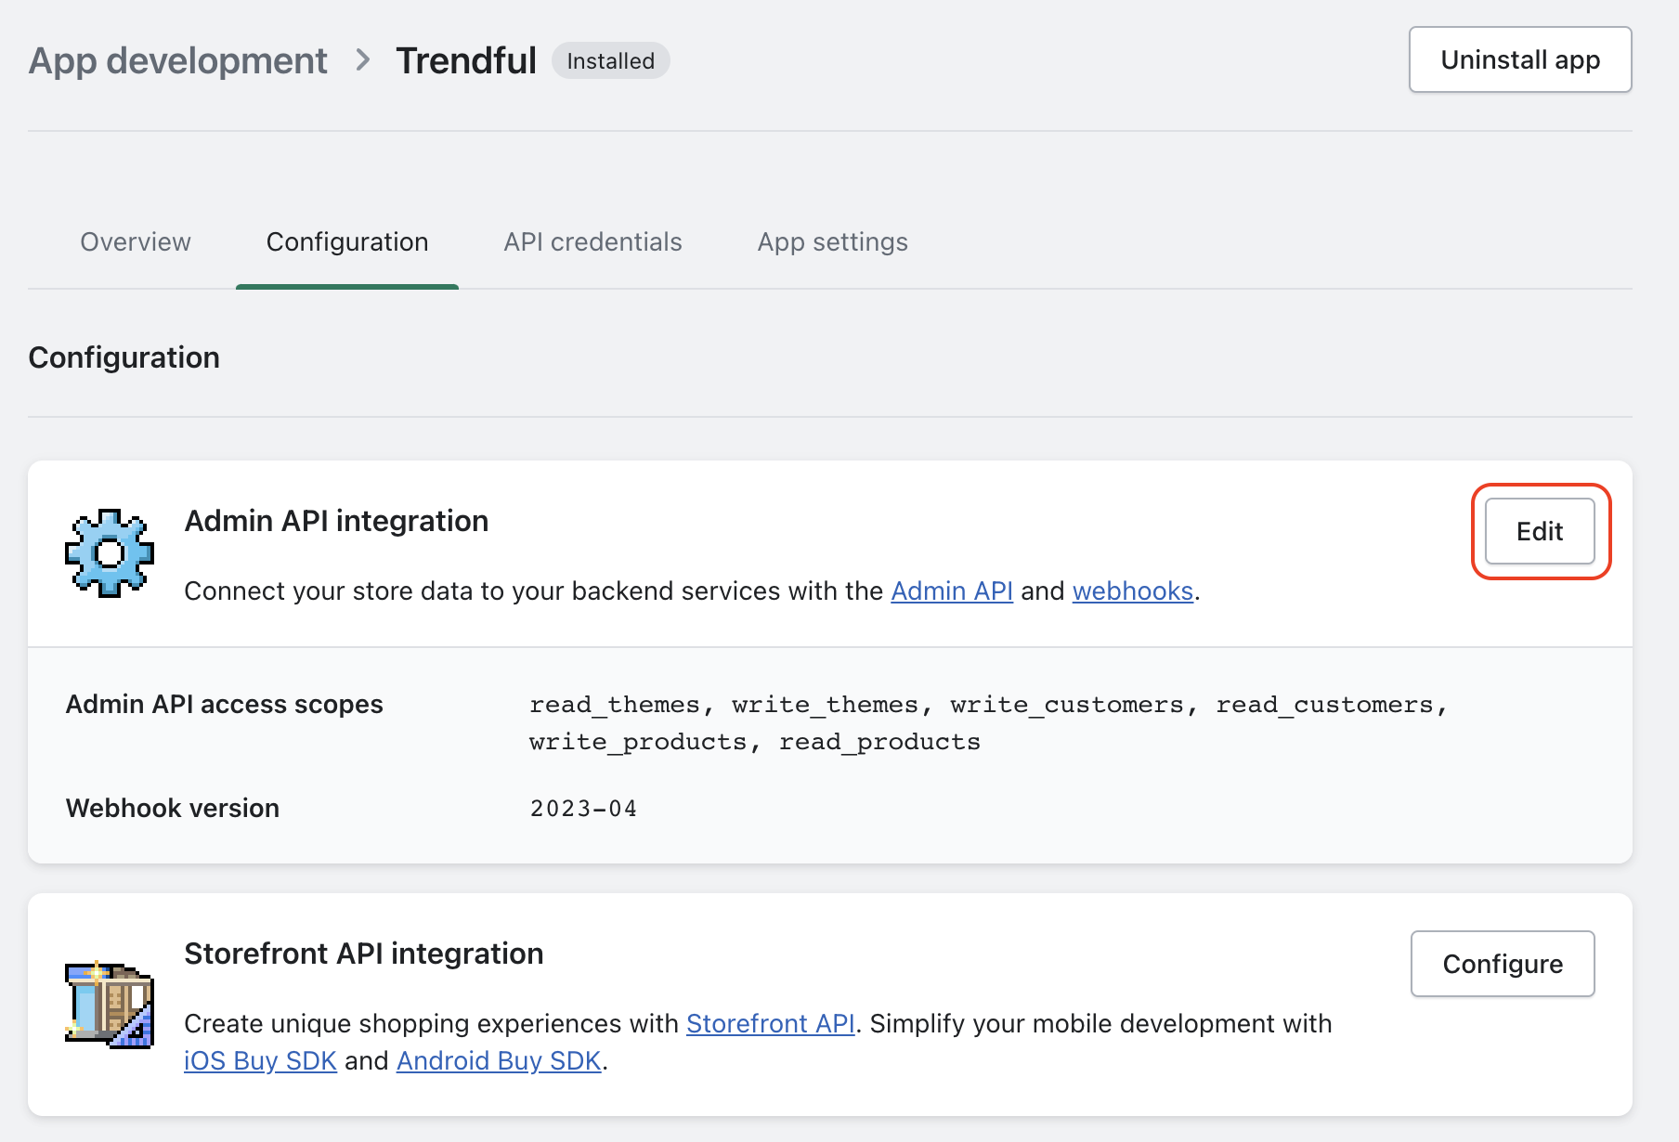Open the webhooks link

coord(1133,591)
